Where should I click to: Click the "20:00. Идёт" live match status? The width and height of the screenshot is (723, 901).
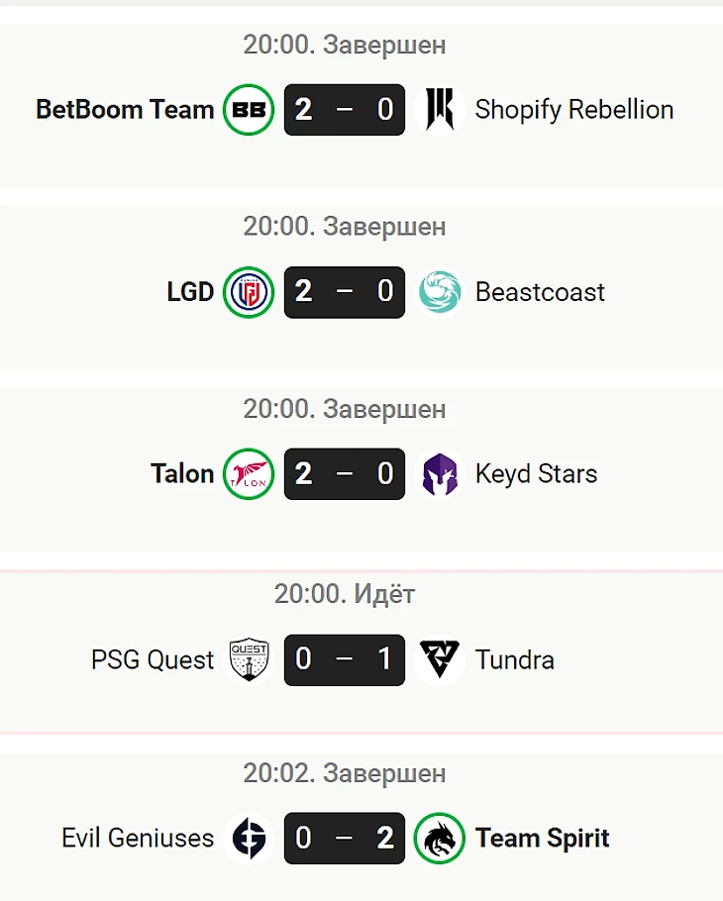pyautogui.click(x=345, y=594)
